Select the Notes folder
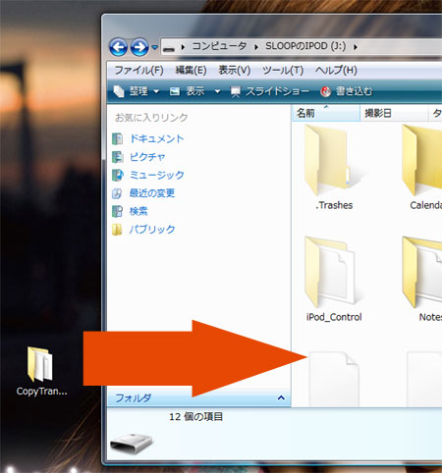The height and width of the screenshot is (473, 442). click(x=421, y=279)
